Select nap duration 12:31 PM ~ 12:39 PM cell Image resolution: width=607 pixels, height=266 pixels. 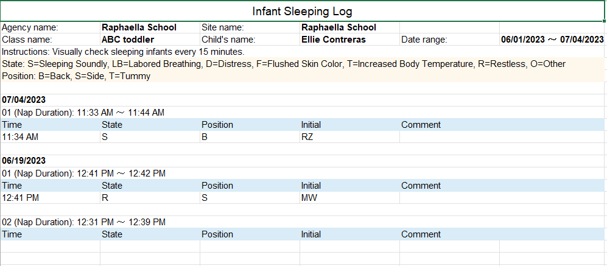[x=83, y=222]
